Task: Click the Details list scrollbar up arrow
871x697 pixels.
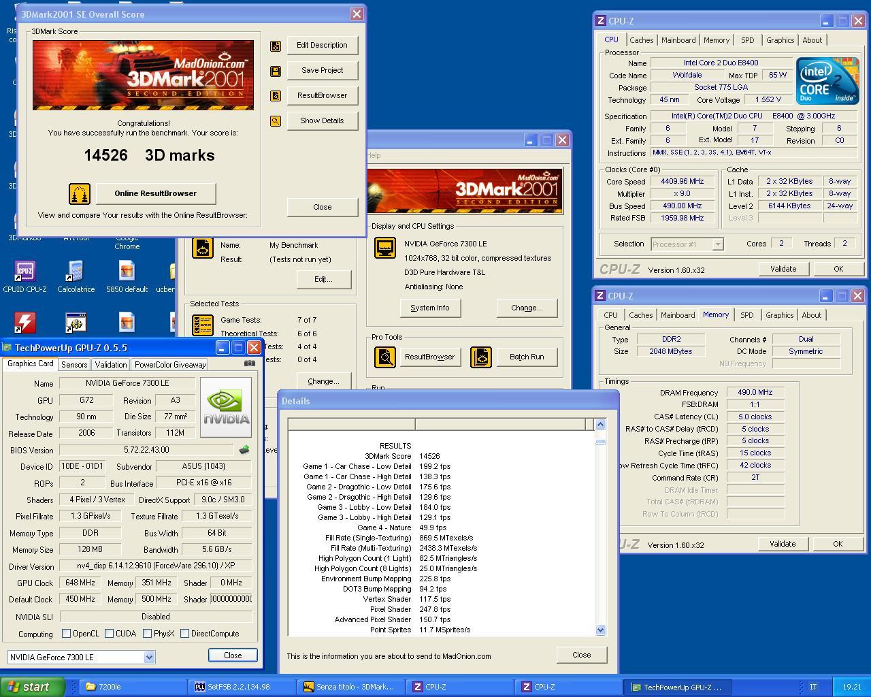Action: pyautogui.click(x=600, y=425)
